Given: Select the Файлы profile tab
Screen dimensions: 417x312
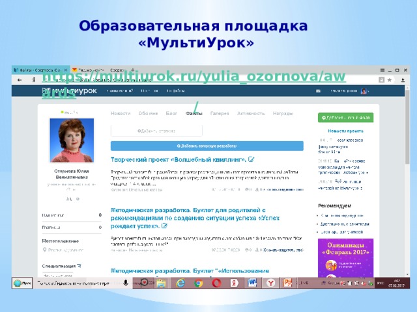Looking at the screenshot, I should tap(194, 114).
